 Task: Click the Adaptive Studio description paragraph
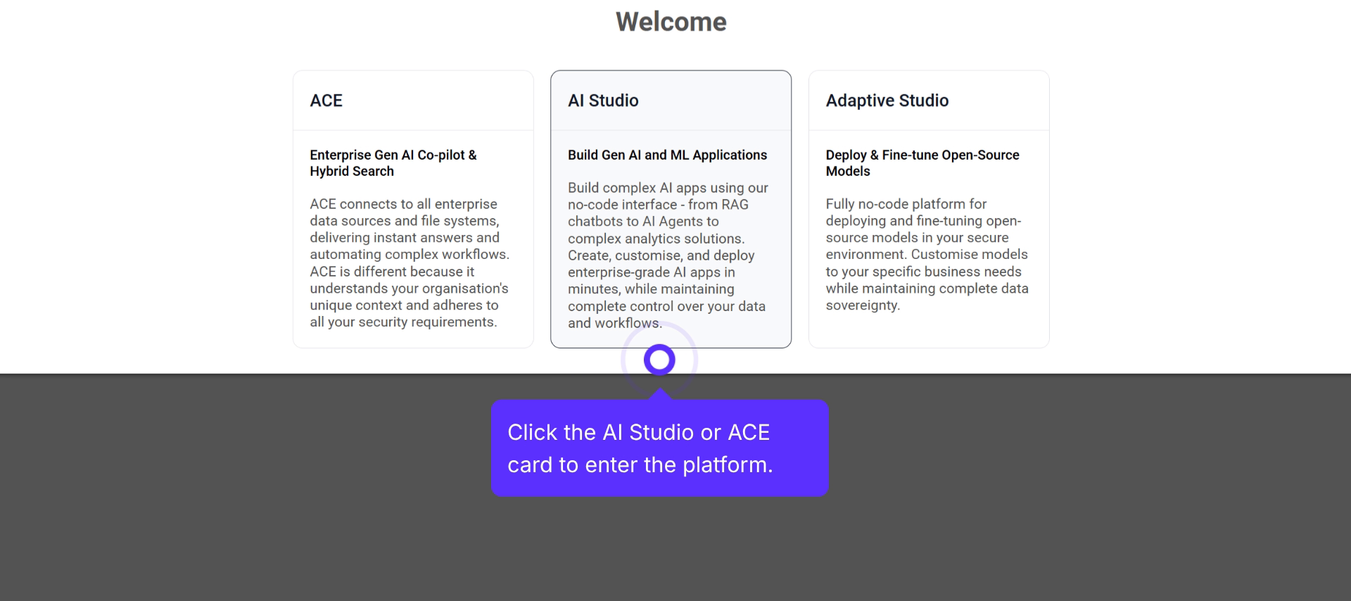pyautogui.click(x=926, y=254)
